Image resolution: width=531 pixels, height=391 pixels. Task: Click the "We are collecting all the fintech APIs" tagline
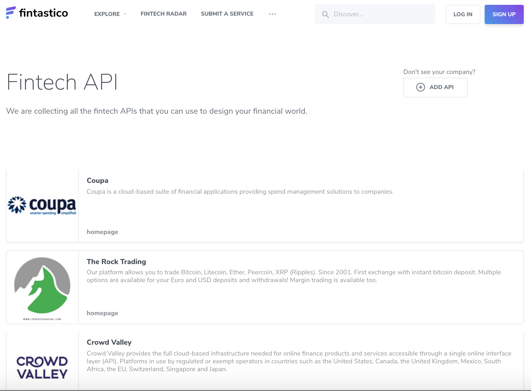click(157, 111)
